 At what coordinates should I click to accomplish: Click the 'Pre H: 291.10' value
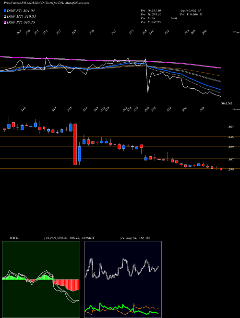point(151,14)
